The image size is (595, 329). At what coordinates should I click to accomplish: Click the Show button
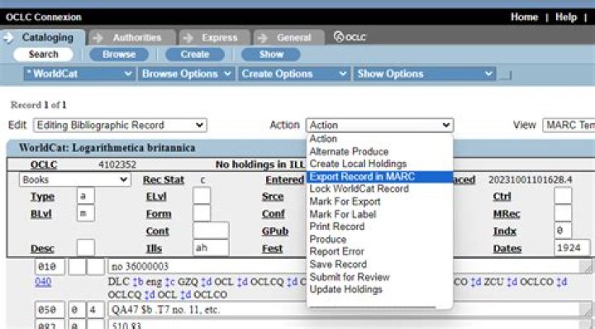tap(271, 55)
